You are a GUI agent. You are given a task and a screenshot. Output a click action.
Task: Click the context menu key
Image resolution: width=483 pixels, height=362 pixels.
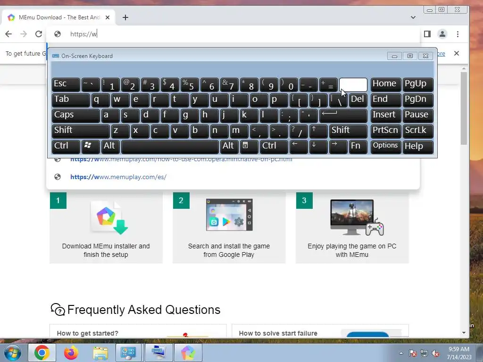coord(249,147)
